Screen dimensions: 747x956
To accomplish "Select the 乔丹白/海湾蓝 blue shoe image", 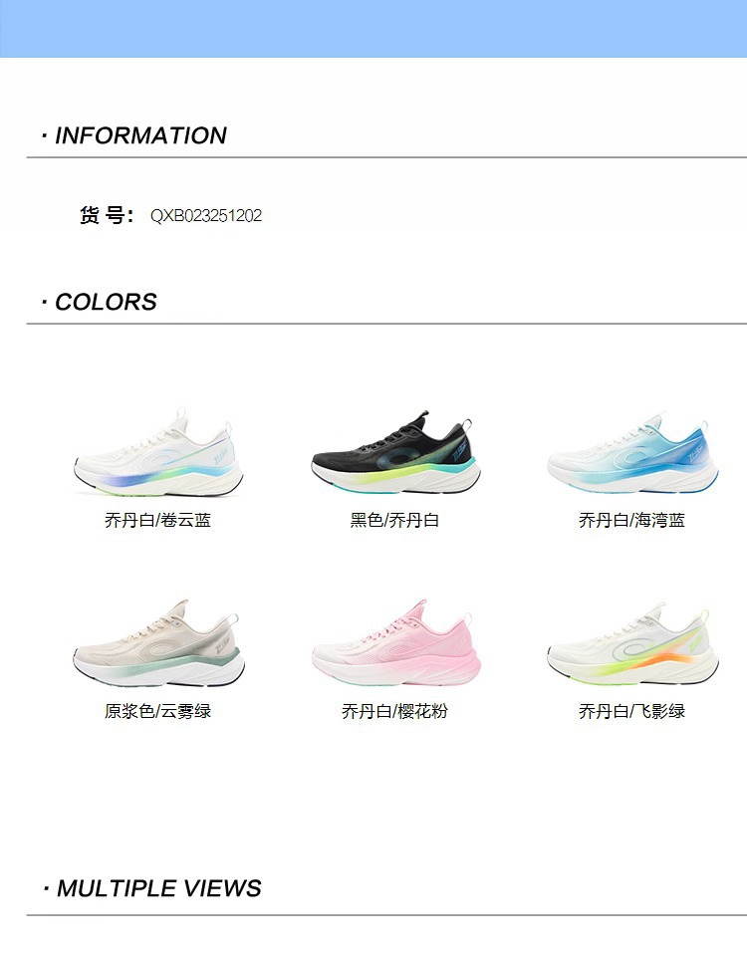I will point(632,452).
